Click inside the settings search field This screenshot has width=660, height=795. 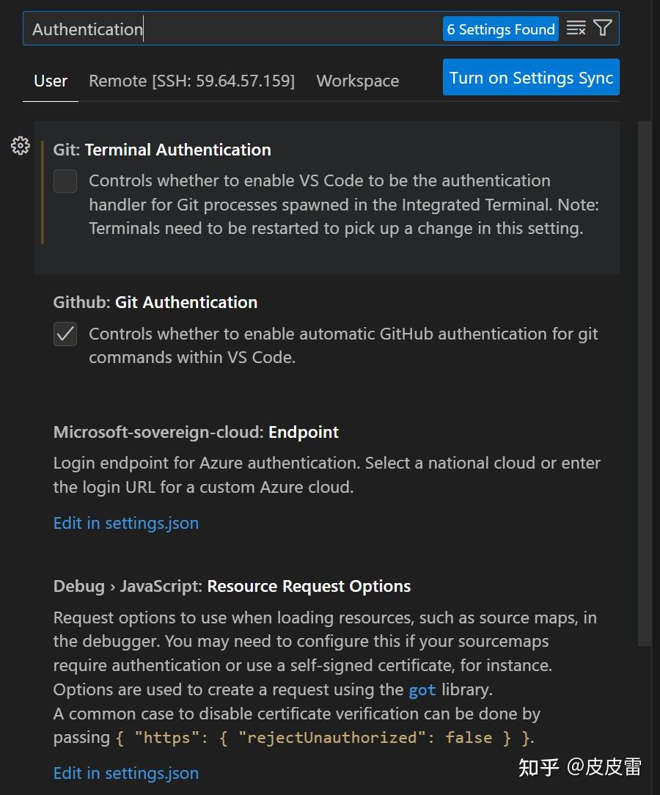[220, 29]
